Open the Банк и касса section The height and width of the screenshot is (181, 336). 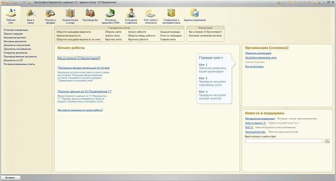coord(31,16)
